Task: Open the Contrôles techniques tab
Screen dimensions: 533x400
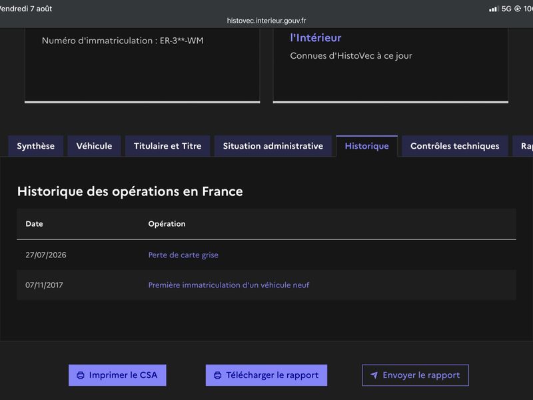Action: (x=455, y=146)
